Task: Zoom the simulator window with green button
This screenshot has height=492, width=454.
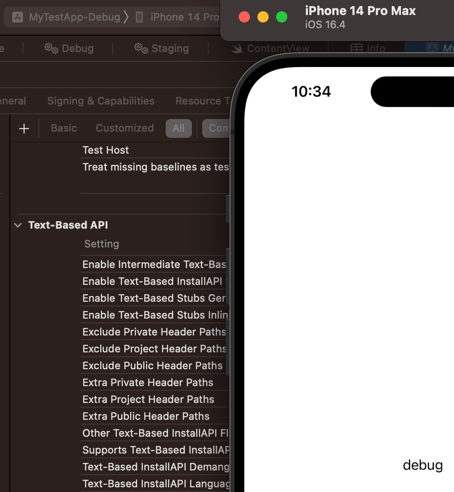Action: point(282,17)
